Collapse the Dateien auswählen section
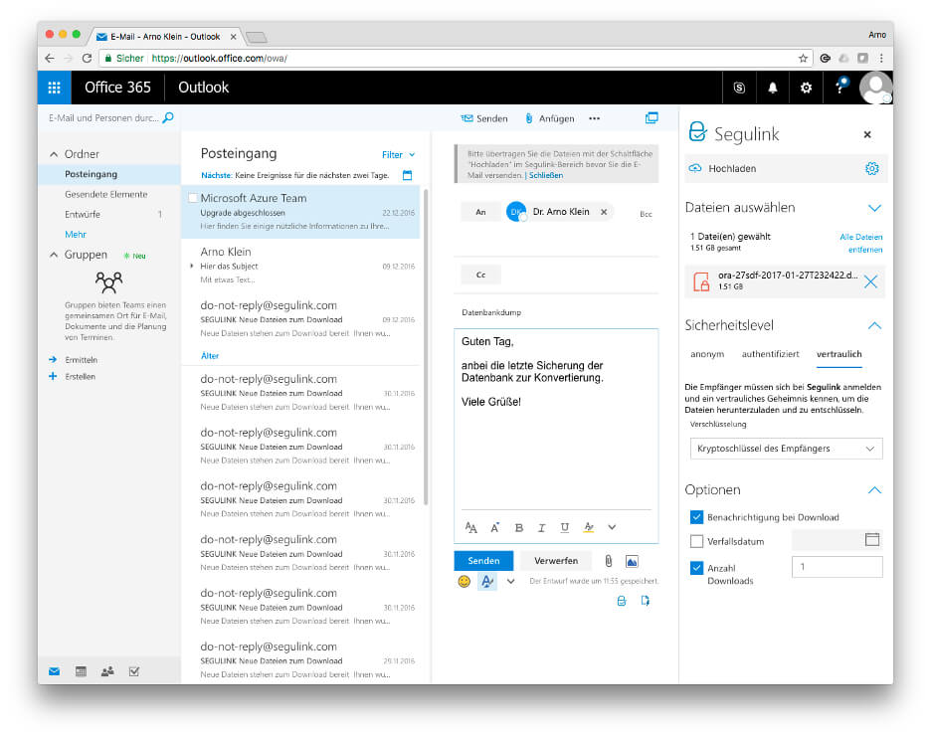 click(874, 208)
